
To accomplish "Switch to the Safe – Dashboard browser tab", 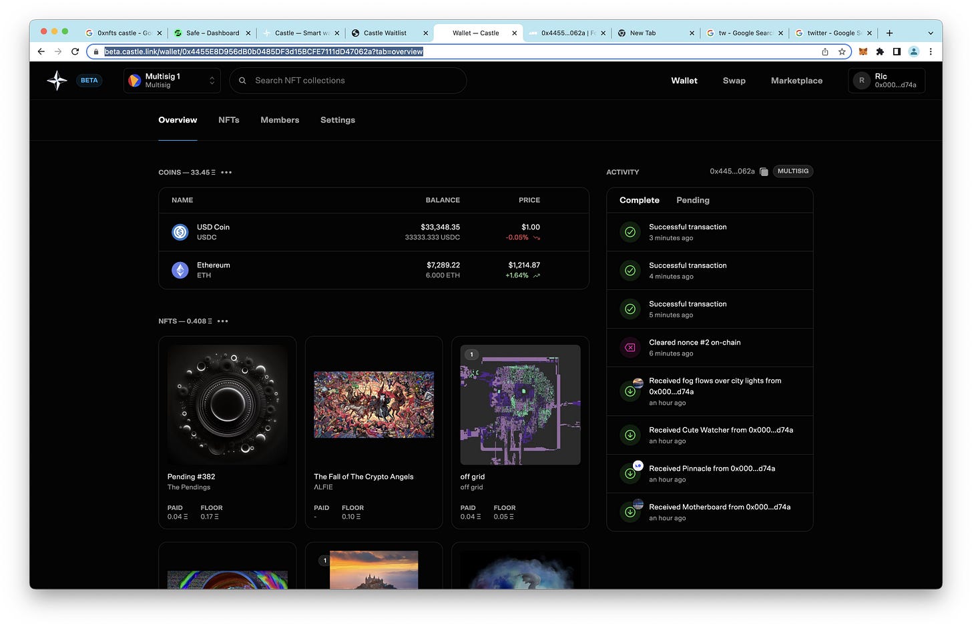I will coord(212,33).
